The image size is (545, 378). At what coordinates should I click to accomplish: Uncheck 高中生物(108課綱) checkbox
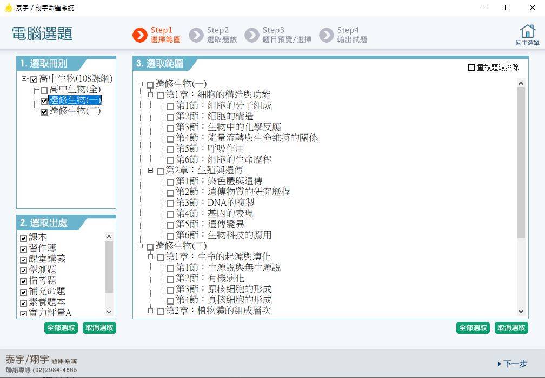pos(34,79)
